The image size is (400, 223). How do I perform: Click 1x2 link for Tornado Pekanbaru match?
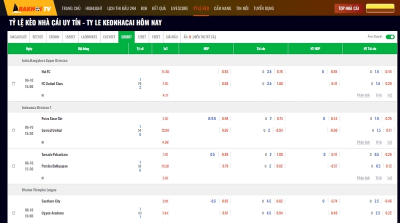point(389,178)
